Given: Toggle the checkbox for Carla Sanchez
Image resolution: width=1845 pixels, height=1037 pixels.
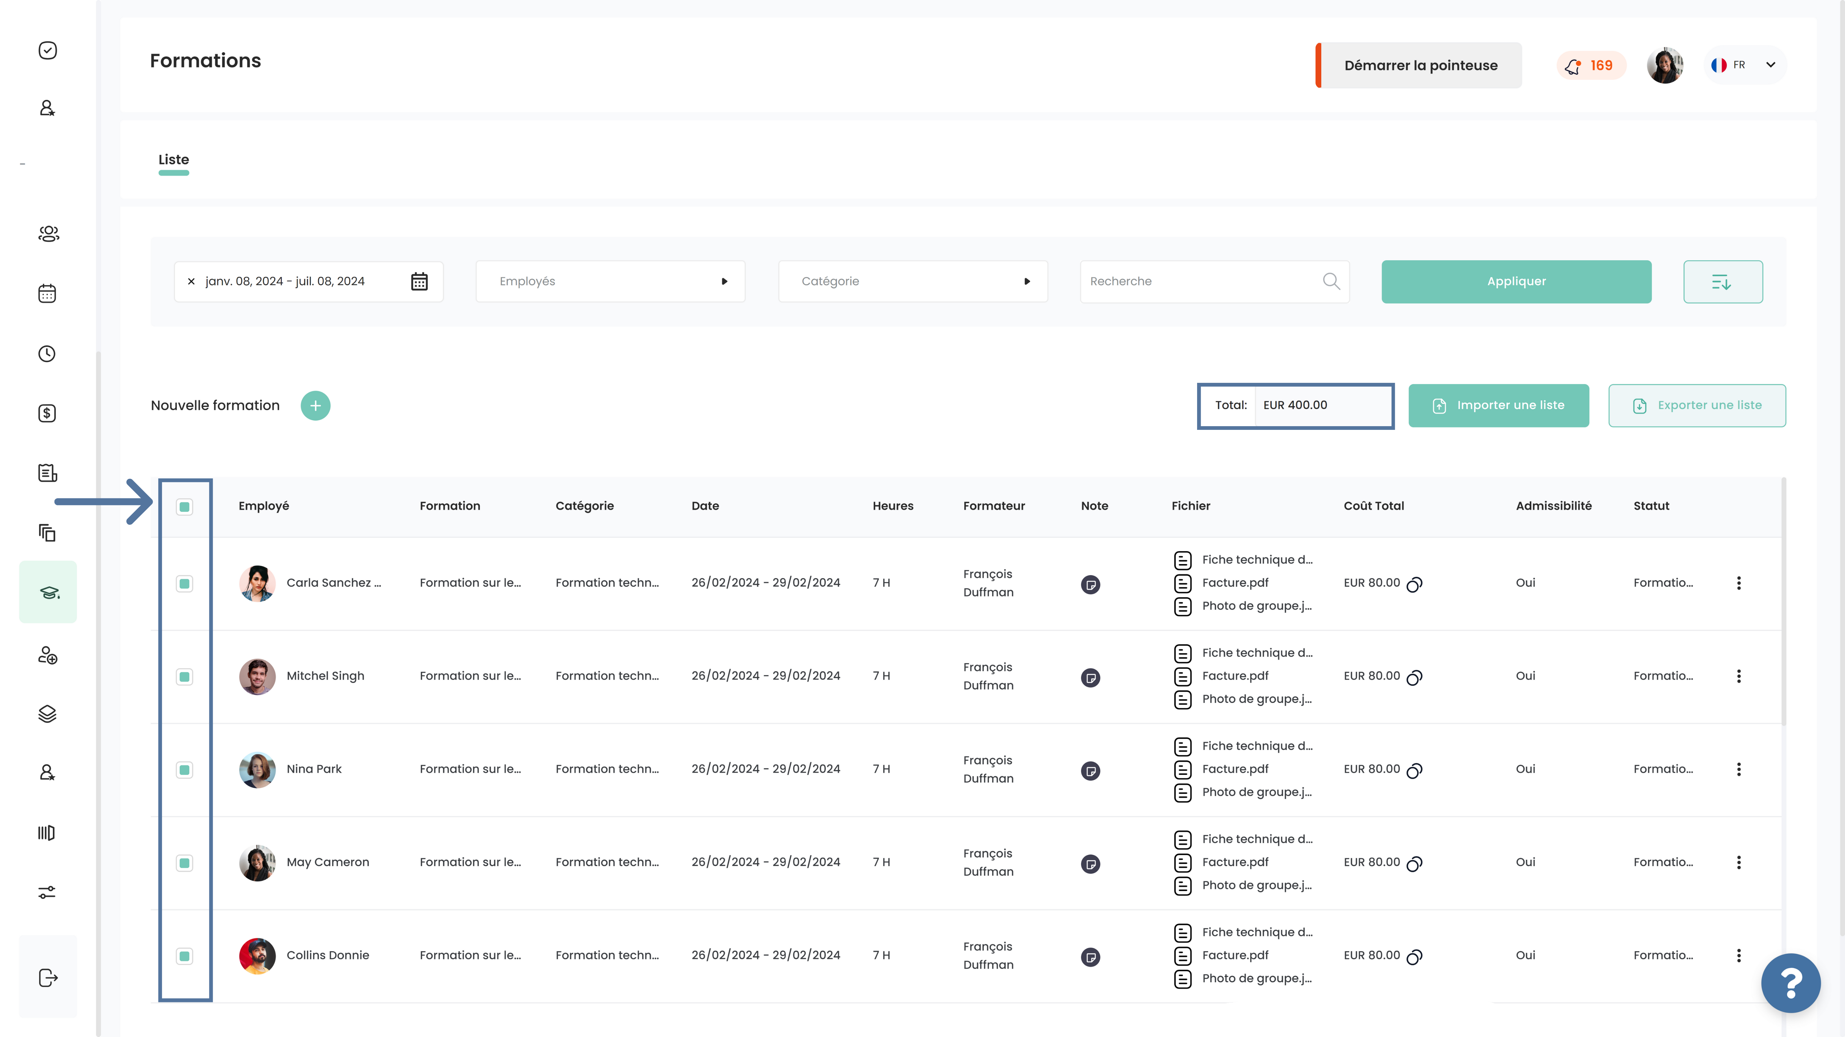Looking at the screenshot, I should [185, 584].
